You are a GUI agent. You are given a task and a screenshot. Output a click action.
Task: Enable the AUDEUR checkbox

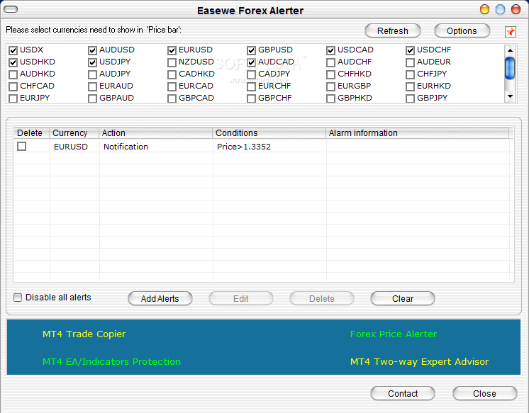pos(410,62)
